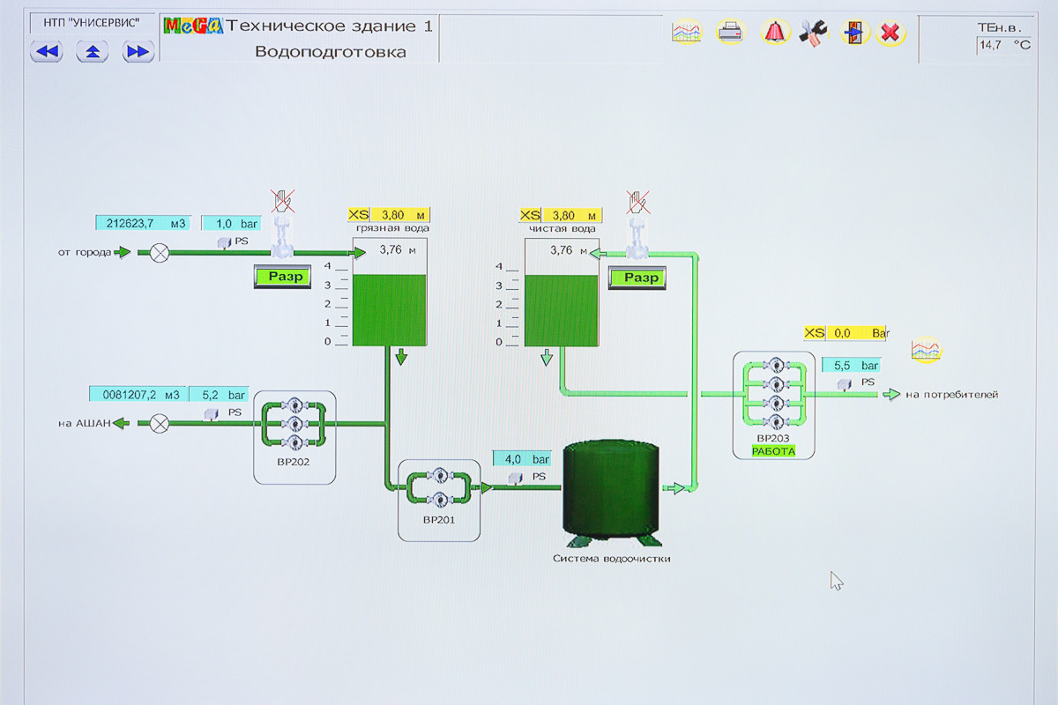
Task: Click the red X icon
Action: pyautogui.click(x=891, y=33)
